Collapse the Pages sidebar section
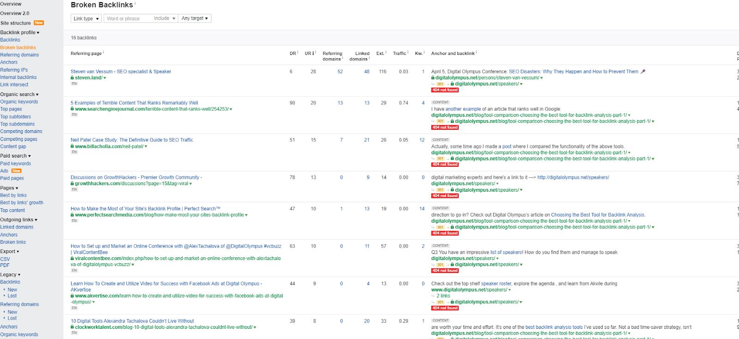Screen dimensions: 739x339 [9, 188]
